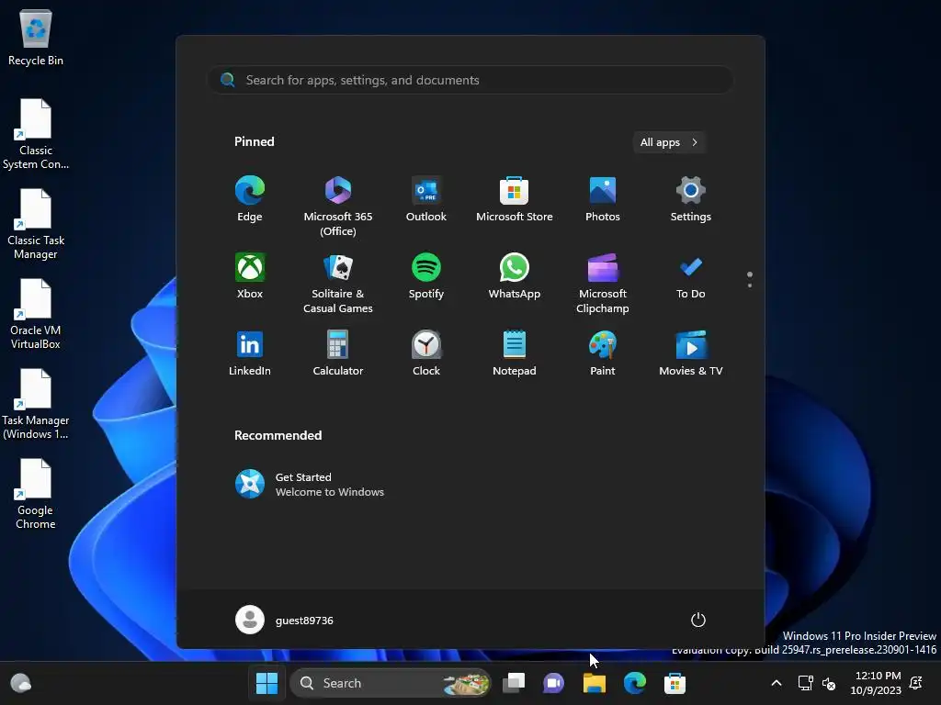Viewport: 941px width, 705px height.
Task: Select Oracle VM VirtualBox desktop shortcut
Action: click(36, 314)
